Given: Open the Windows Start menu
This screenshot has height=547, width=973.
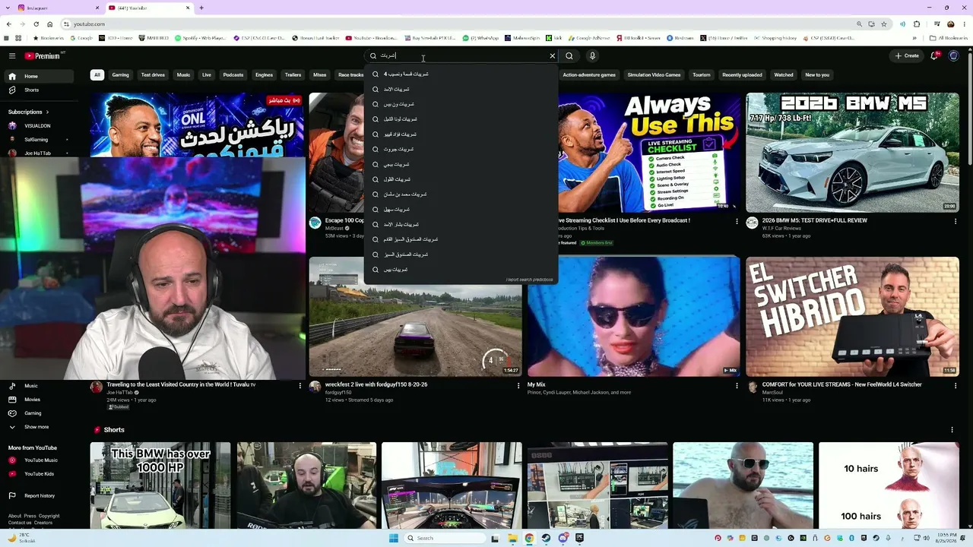Looking at the screenshot, I should coord(393,538).
